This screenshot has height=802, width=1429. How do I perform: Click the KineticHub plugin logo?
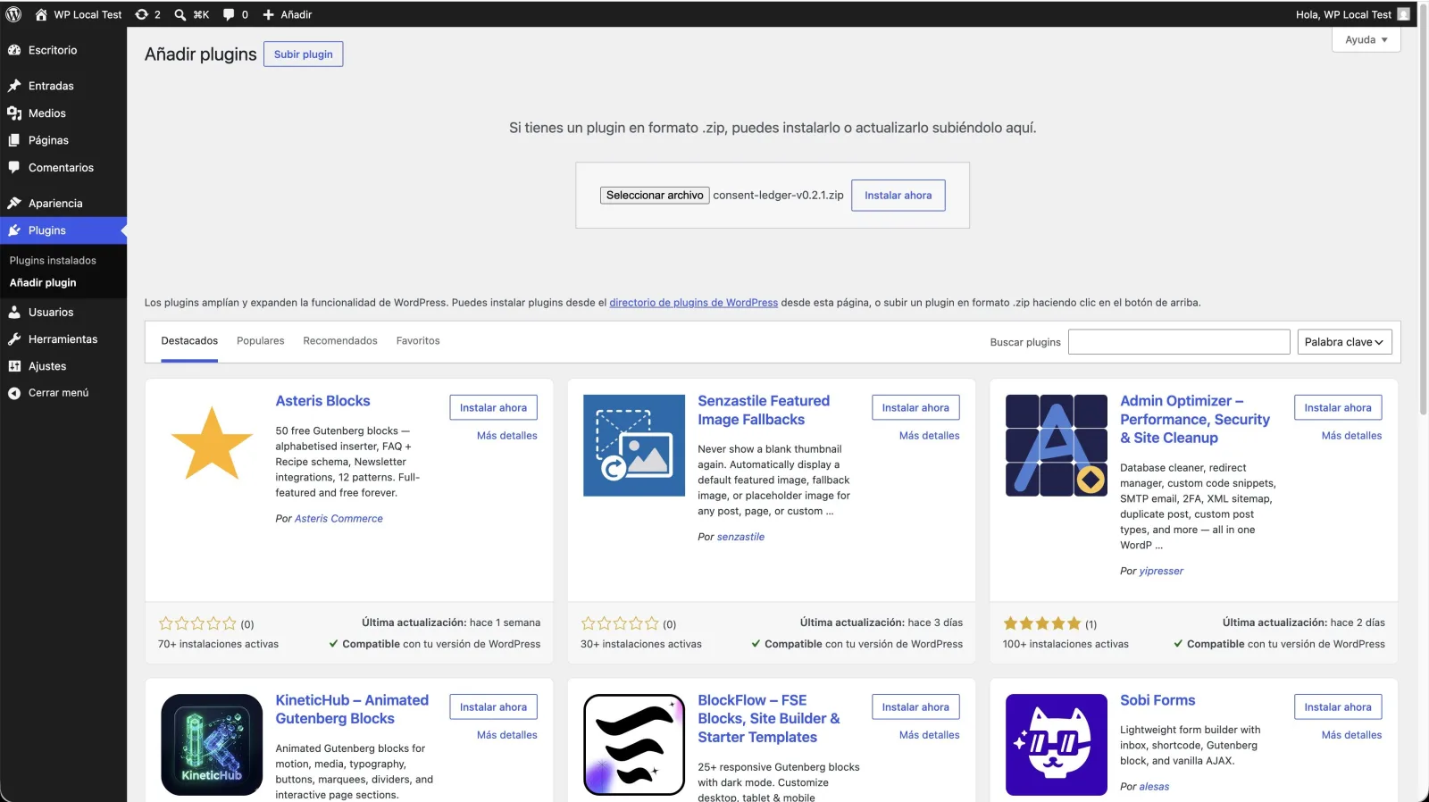(x=212, y=745)
